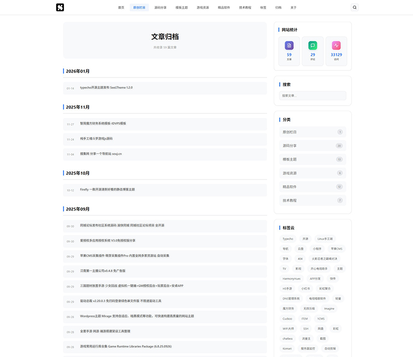Viewport: 413px width, 357px height.
Task: Open the 关于 page from navigation
Action: [293, 8]
